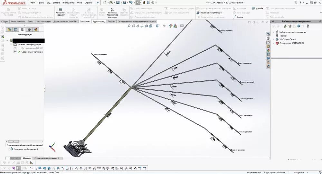The width and height of the screenshot is (322, 174).
Task: Click the user login icon in title bar
Action: pos(296,3)
